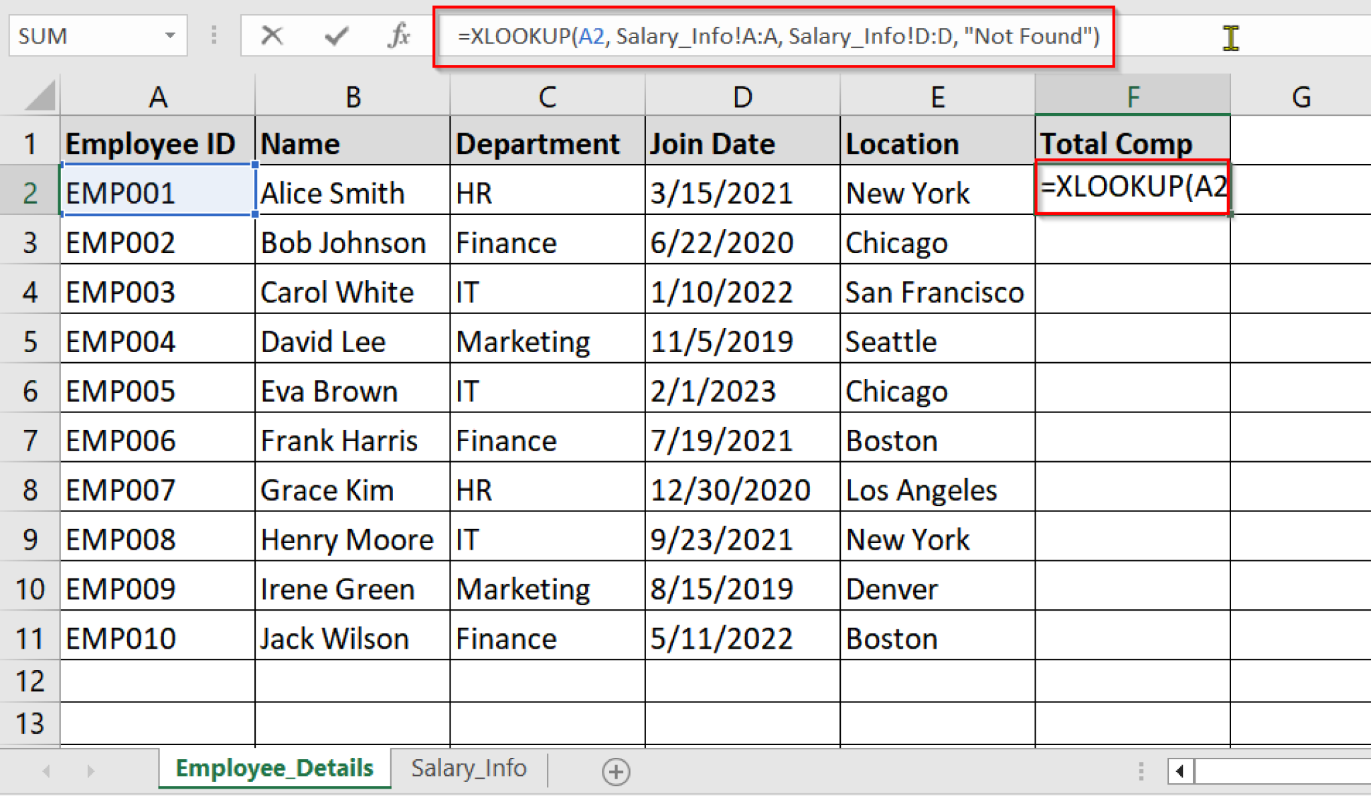This screenshot has width=1371, height=796.
Task: Switch to the Salary_Info tab
Action: [469, 768]
